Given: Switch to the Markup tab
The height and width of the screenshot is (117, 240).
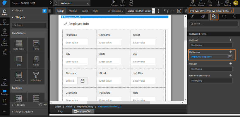Looking at the screenshot, I should click(73, 11).
